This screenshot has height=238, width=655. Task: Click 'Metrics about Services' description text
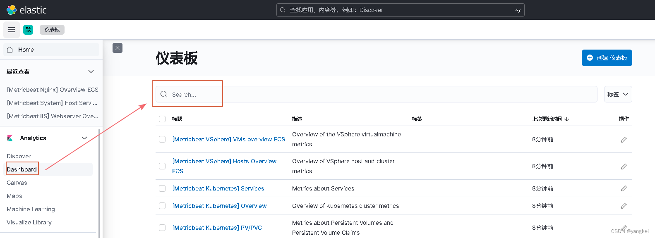[323, 188]
